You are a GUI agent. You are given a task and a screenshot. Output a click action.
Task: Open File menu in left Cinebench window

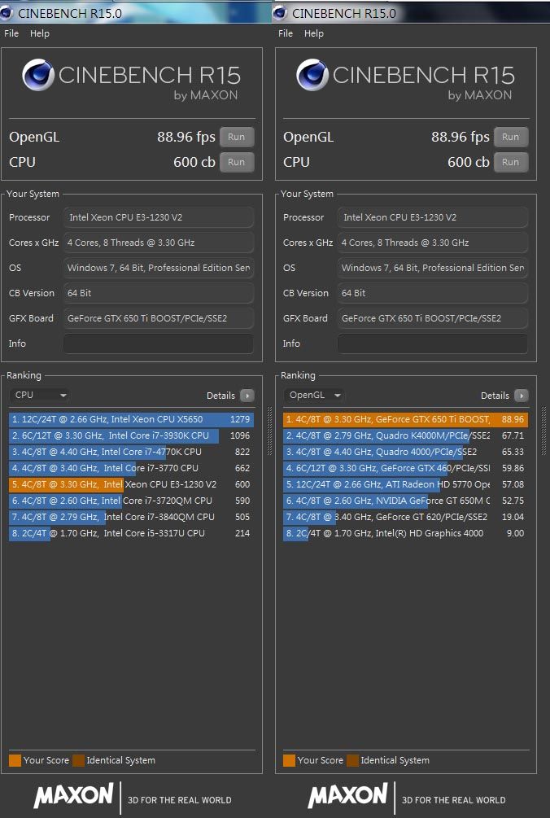tap(11, 33)
